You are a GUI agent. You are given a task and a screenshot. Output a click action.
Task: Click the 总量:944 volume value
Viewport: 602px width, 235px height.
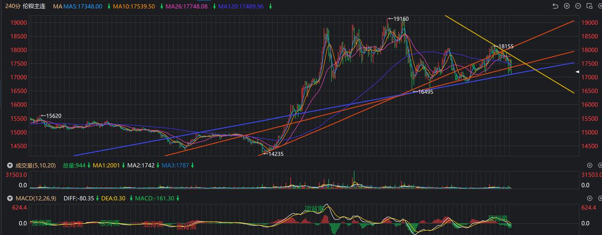pyautogui.click(x=75, y=165)
